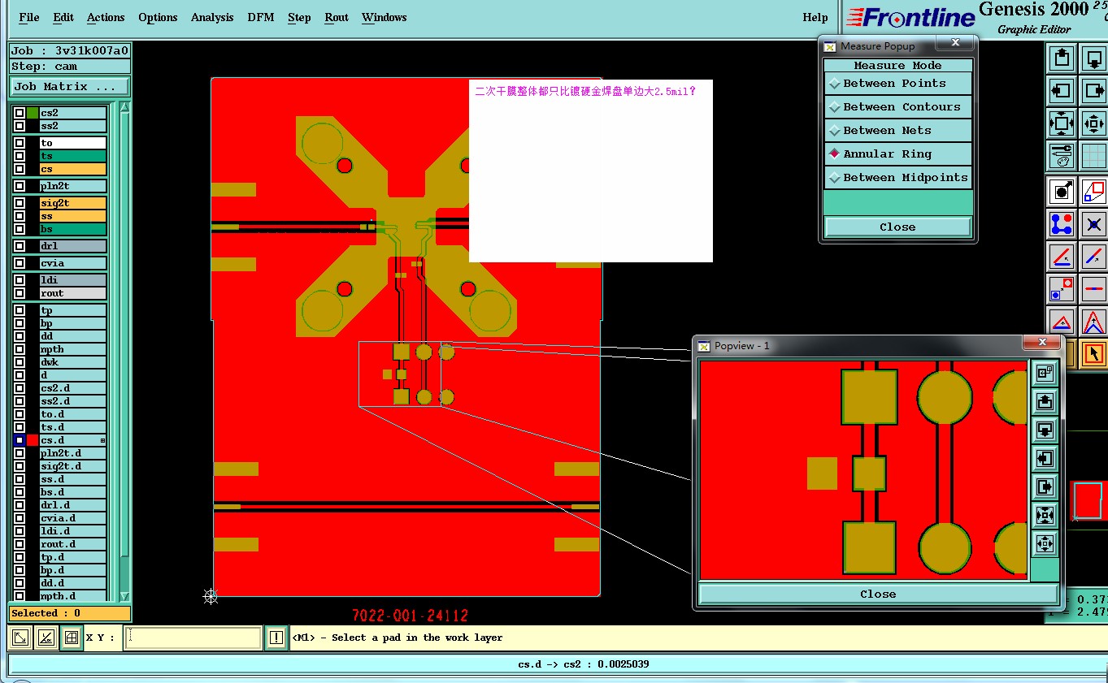Viewport: 1108px width, 683px height.
Task: Open the Help menu
Action: (815, 17)
